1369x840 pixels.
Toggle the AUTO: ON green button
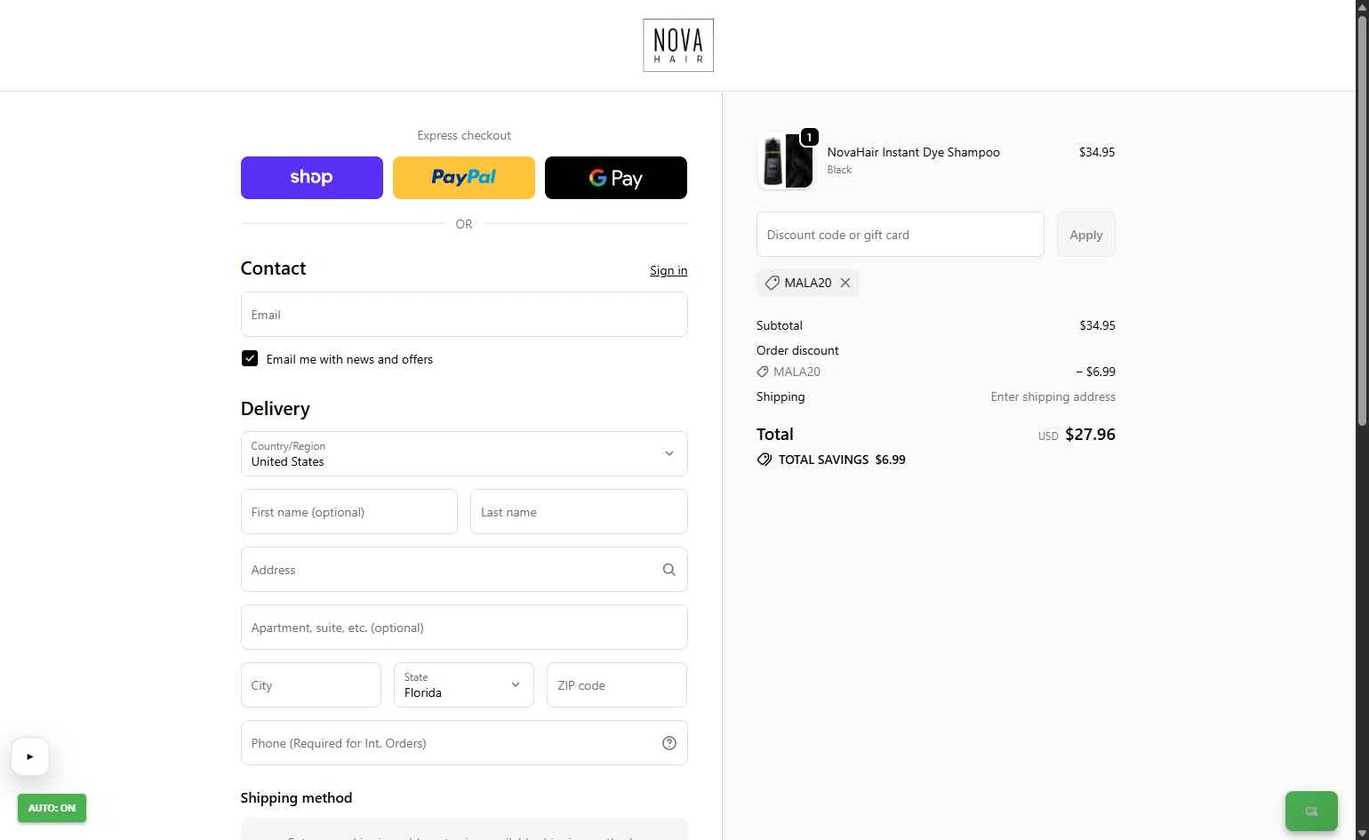click(x=52, y=808)
